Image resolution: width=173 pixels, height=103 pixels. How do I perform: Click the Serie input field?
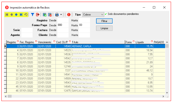[27, 30]
